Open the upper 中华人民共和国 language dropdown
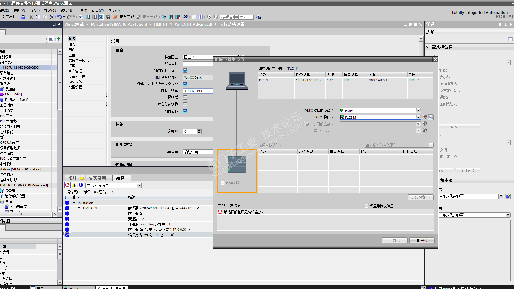The width and height of the screenshot is (514, 289). pos(501,196)
